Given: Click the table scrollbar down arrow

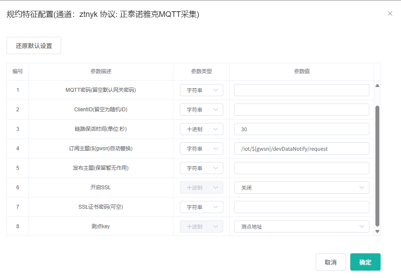Looking at the screenshot, I should pos(377,231).
